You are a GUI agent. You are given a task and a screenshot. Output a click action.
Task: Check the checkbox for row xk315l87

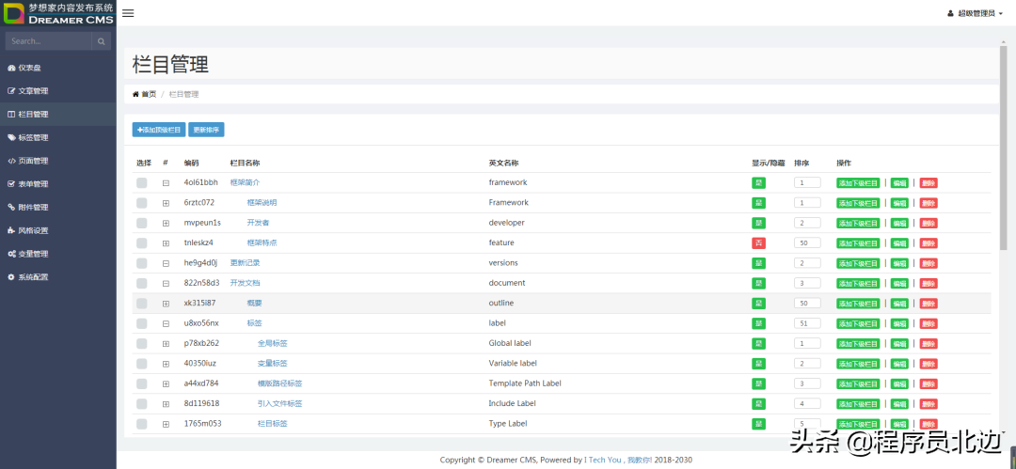click(142, 304)
